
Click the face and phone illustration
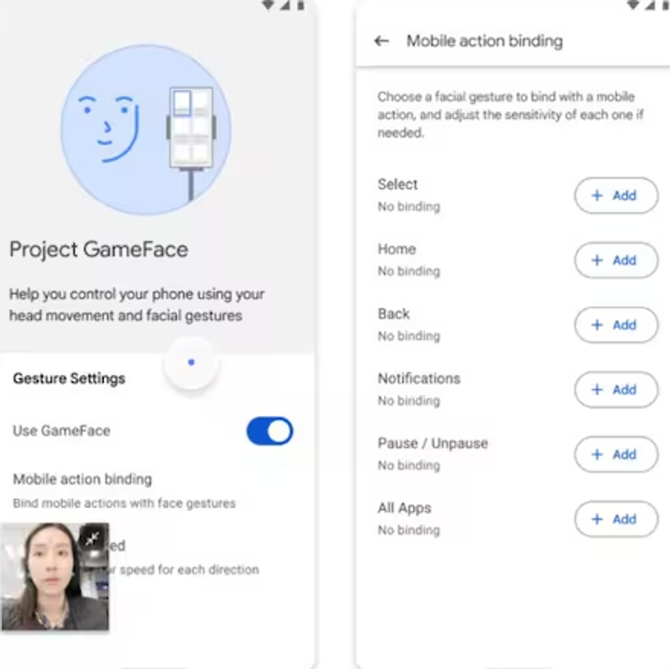click(x=146, y=129)
